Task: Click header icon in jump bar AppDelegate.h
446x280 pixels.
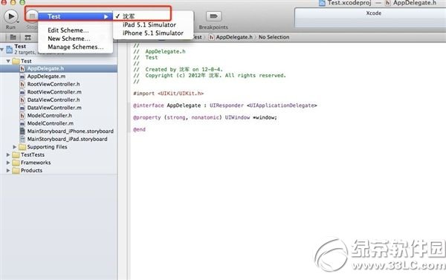Action: click(x=211, y=37)
